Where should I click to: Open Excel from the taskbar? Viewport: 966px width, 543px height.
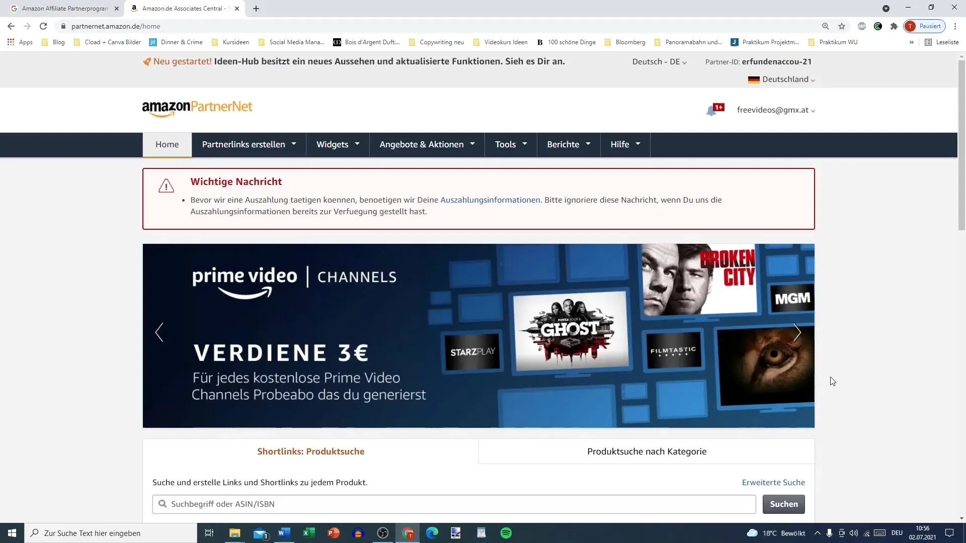(x=308, y=533)
